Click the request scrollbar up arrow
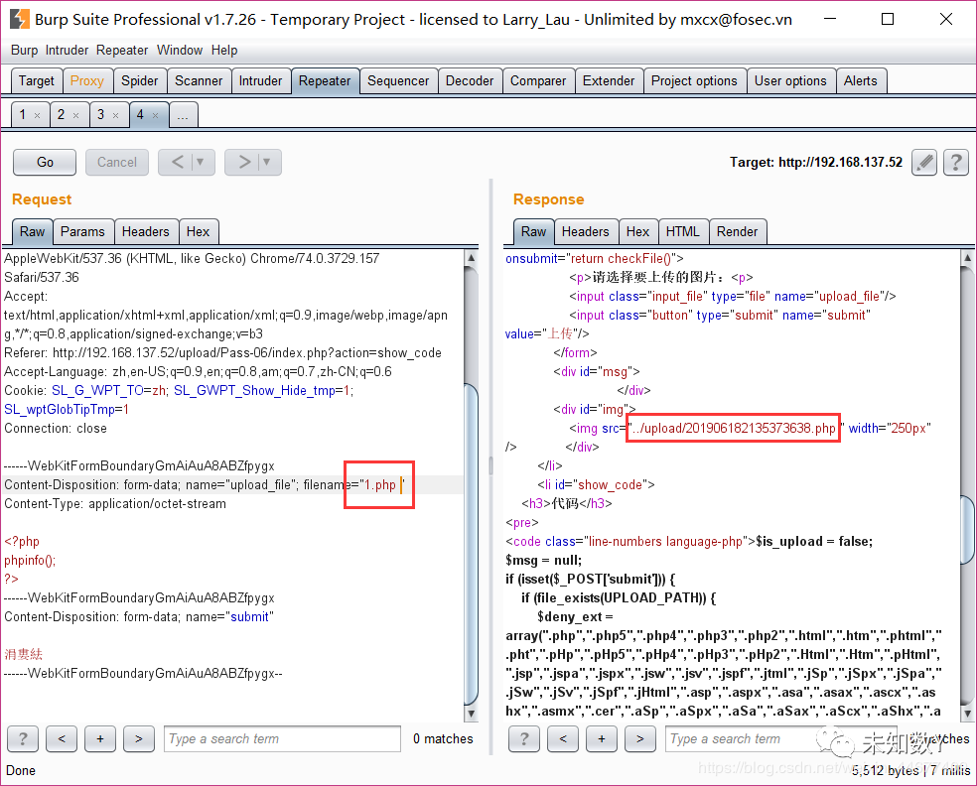This screenshot has height=786, width=977. [471, 257]
